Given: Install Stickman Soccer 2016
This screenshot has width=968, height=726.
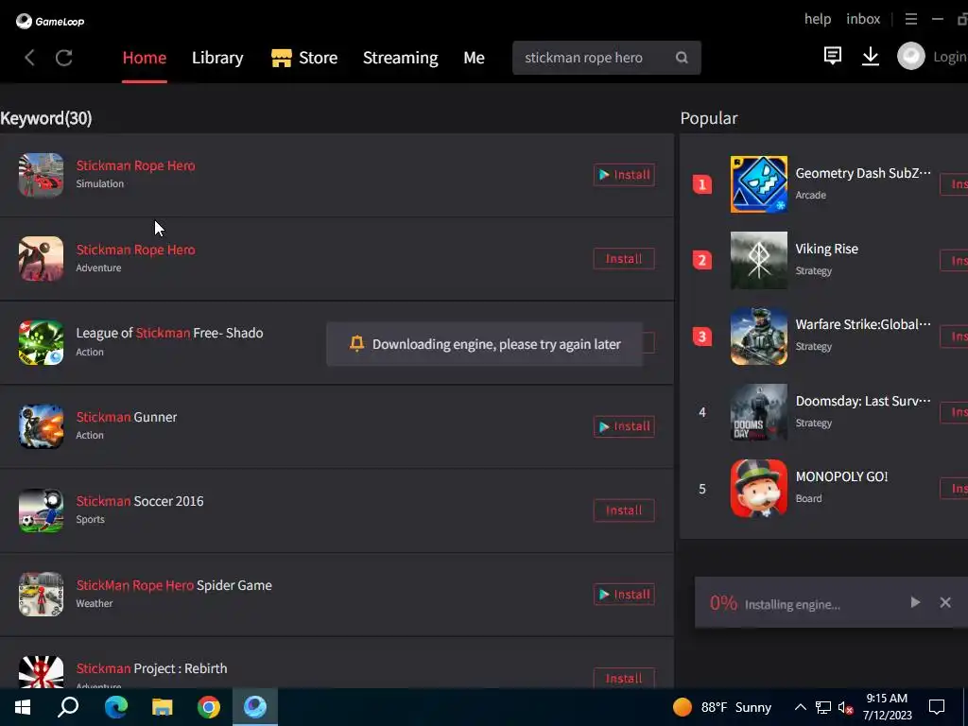Looking at the screenshot, I should [x=624, y=510].
